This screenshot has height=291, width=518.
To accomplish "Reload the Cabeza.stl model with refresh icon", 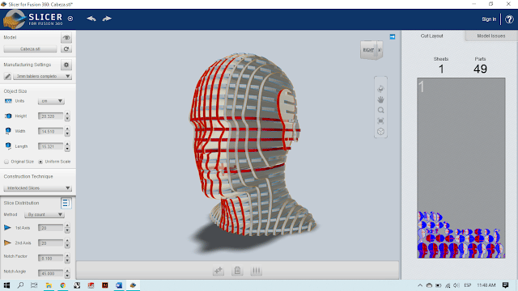I will (x=66, y=48).
